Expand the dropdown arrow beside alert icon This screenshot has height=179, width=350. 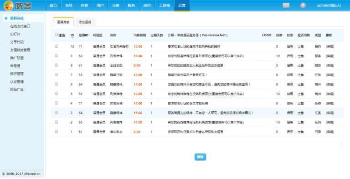pyautogui.click(x=311, y=5)
